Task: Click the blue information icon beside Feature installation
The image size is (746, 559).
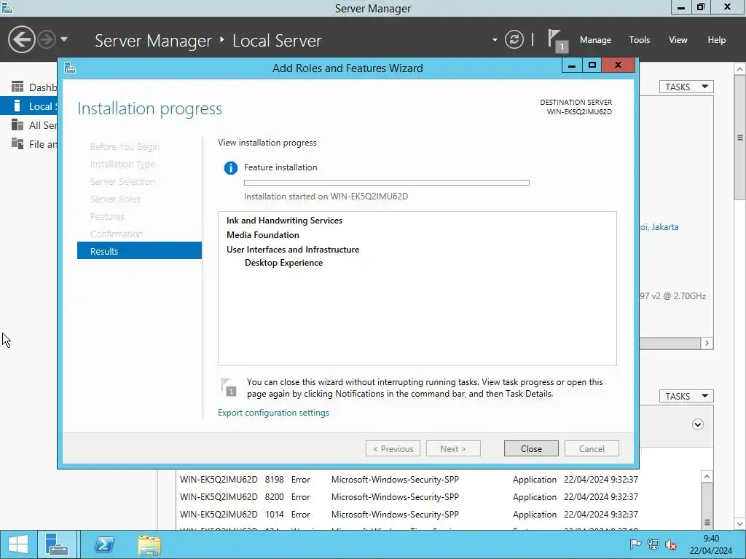Action: click(231, 168)
